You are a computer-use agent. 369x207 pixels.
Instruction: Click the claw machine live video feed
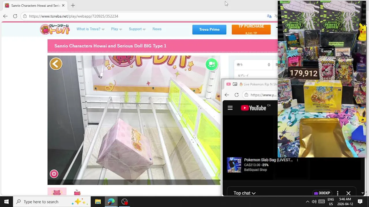134,120
